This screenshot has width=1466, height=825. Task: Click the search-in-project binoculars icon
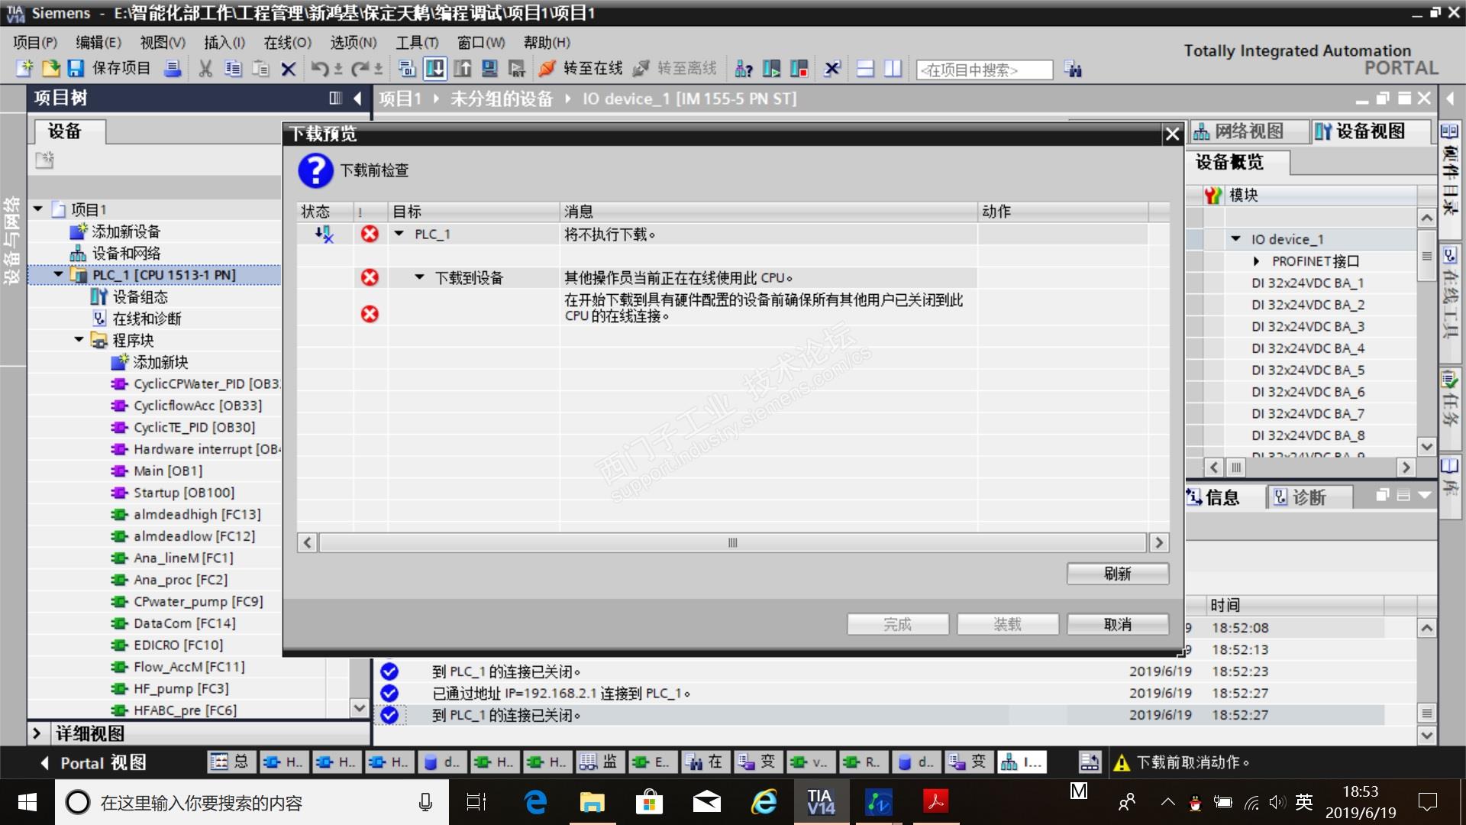(1073, 70)
